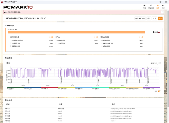Click the orange 关闭 button
Screen dimensions: 169x123
(160, 18)
